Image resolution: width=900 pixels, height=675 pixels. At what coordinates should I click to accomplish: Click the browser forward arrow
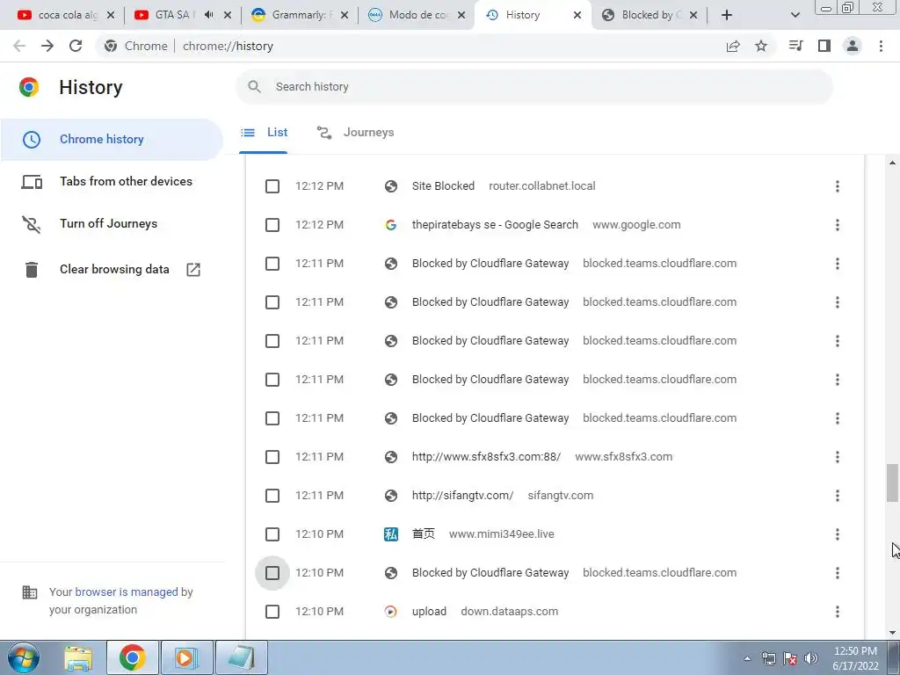[x=47, y=46]
